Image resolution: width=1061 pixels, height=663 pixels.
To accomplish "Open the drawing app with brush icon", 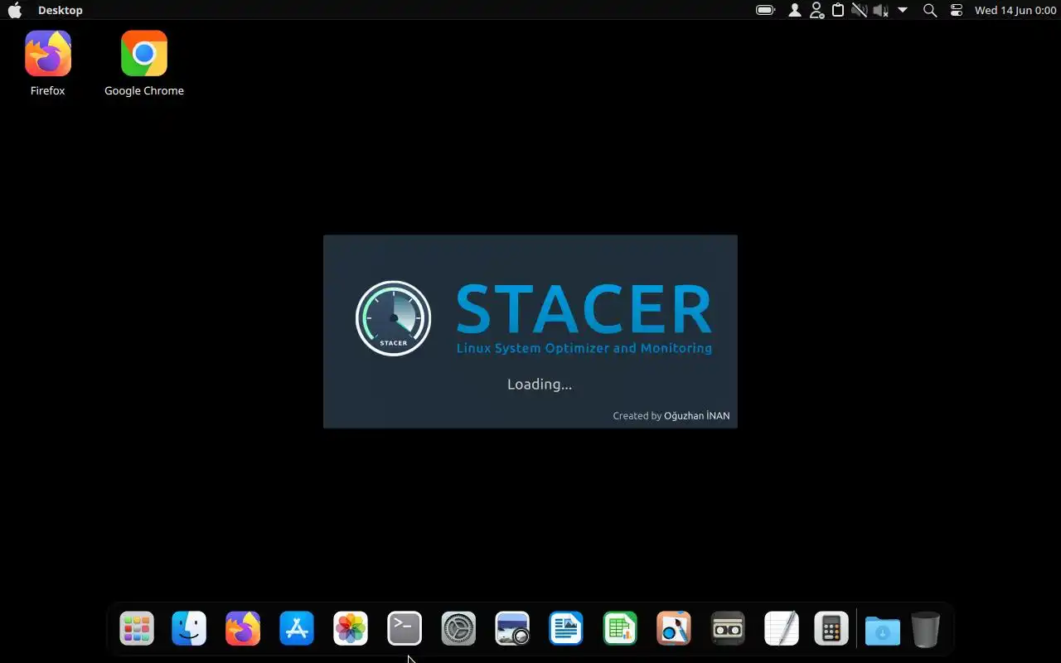I will pyautogui.click(x=674, y=628).
